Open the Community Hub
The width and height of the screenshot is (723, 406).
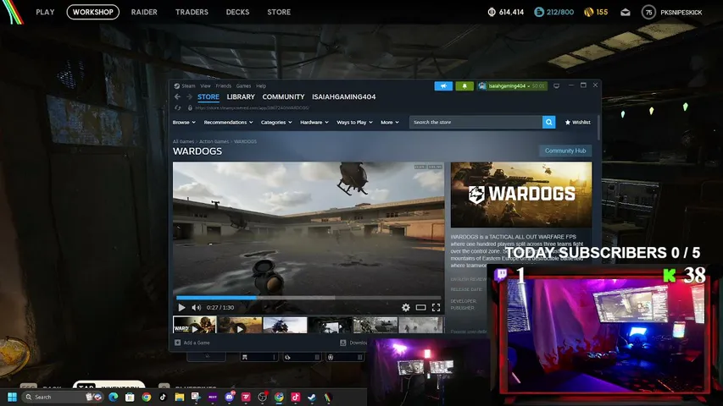(565, 151)
